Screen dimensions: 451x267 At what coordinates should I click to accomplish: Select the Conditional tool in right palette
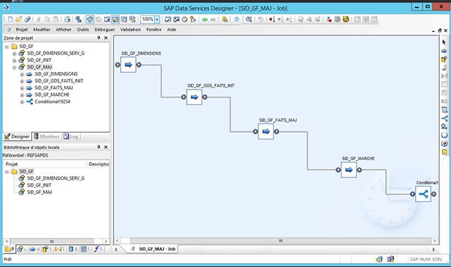[444, 118]
